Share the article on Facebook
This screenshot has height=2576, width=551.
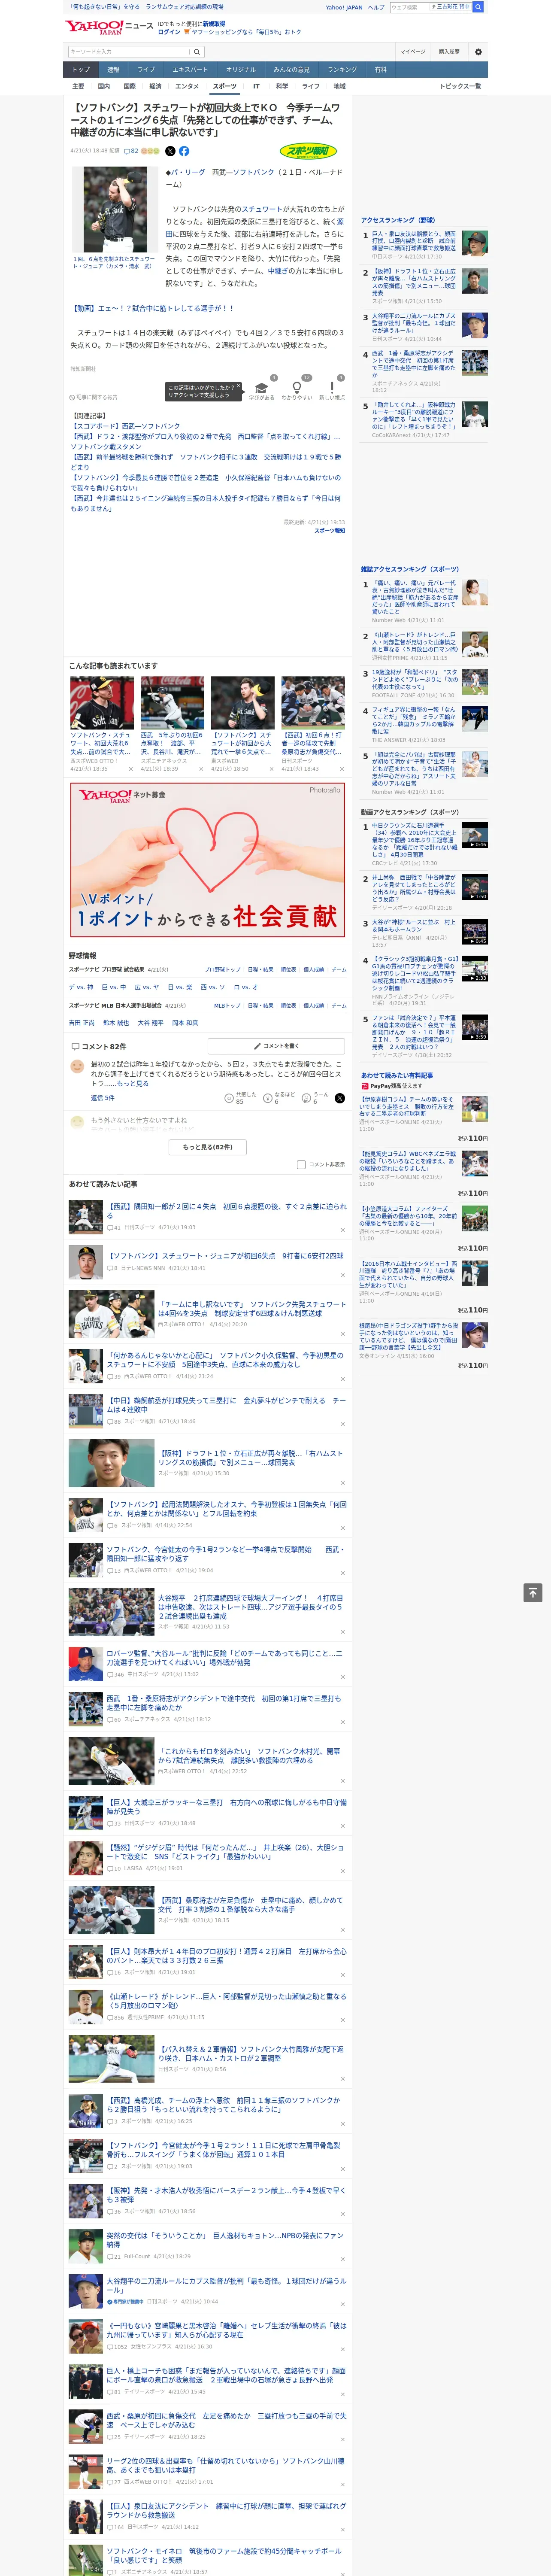click(184, 151)
